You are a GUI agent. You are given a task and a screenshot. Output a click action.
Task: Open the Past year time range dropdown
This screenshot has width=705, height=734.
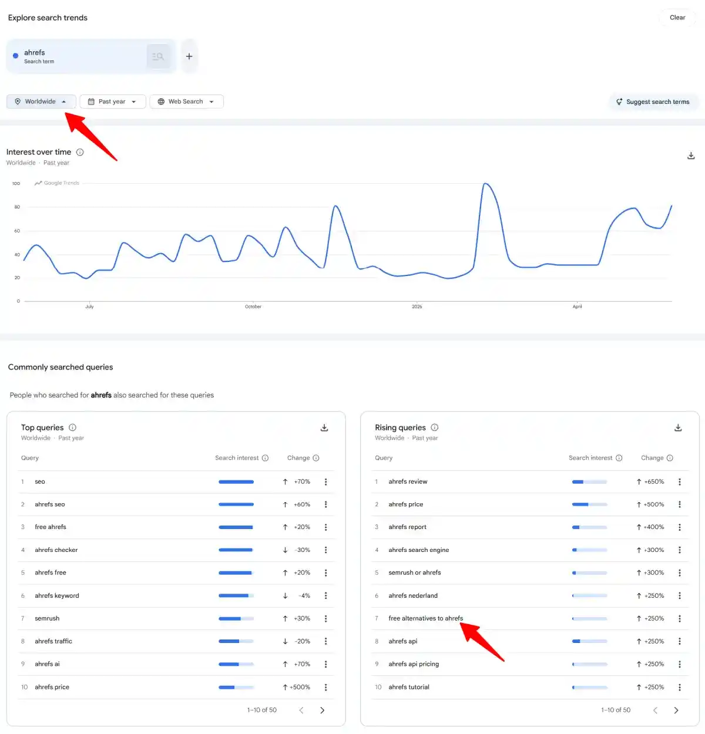112,102
